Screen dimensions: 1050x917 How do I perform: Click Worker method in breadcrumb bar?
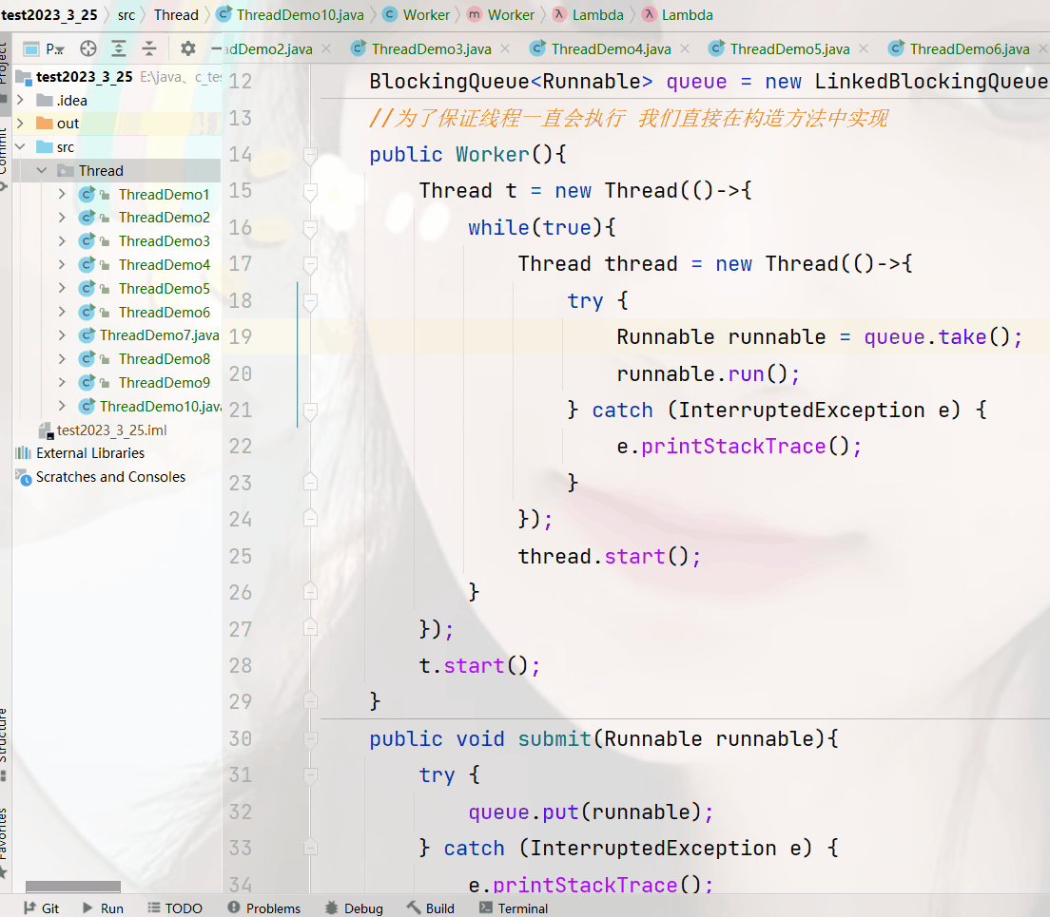(511, 14)
